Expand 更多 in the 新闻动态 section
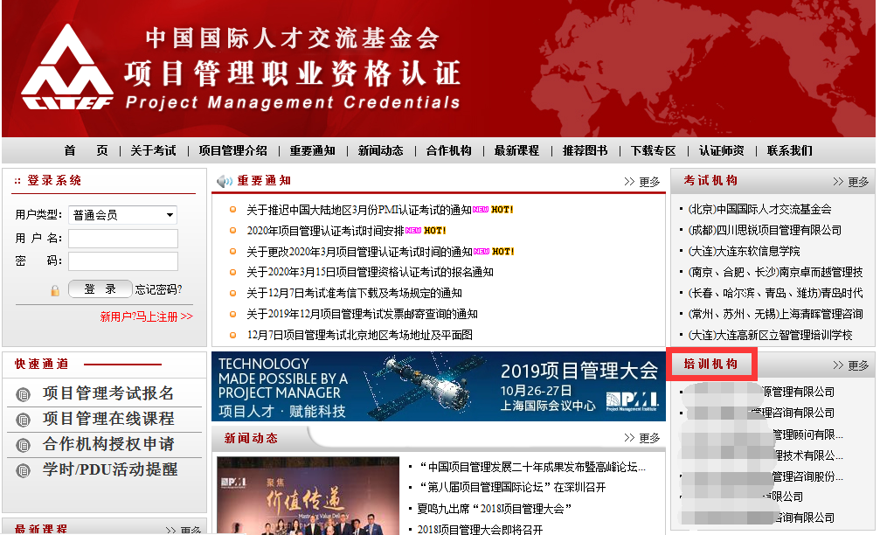Image resolution: width=880 pixels, height=535 pixels. point(642,438)
